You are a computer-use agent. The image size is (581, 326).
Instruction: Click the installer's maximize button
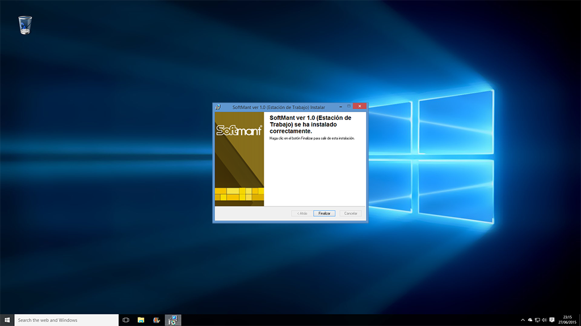(x=348, y=106)
